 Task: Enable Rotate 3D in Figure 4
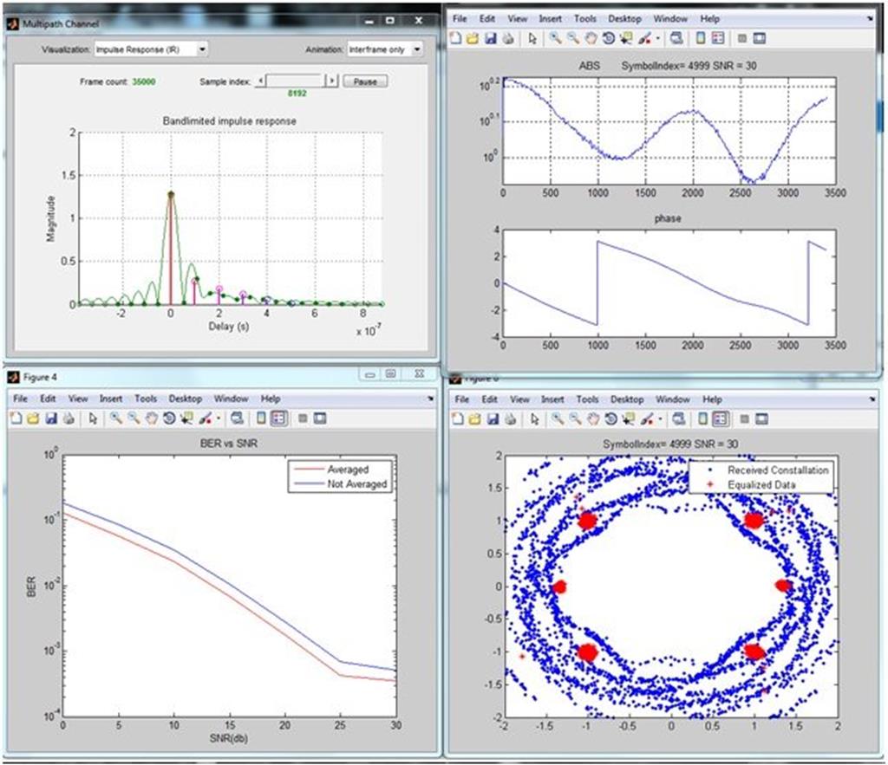(x=170, y=418)
